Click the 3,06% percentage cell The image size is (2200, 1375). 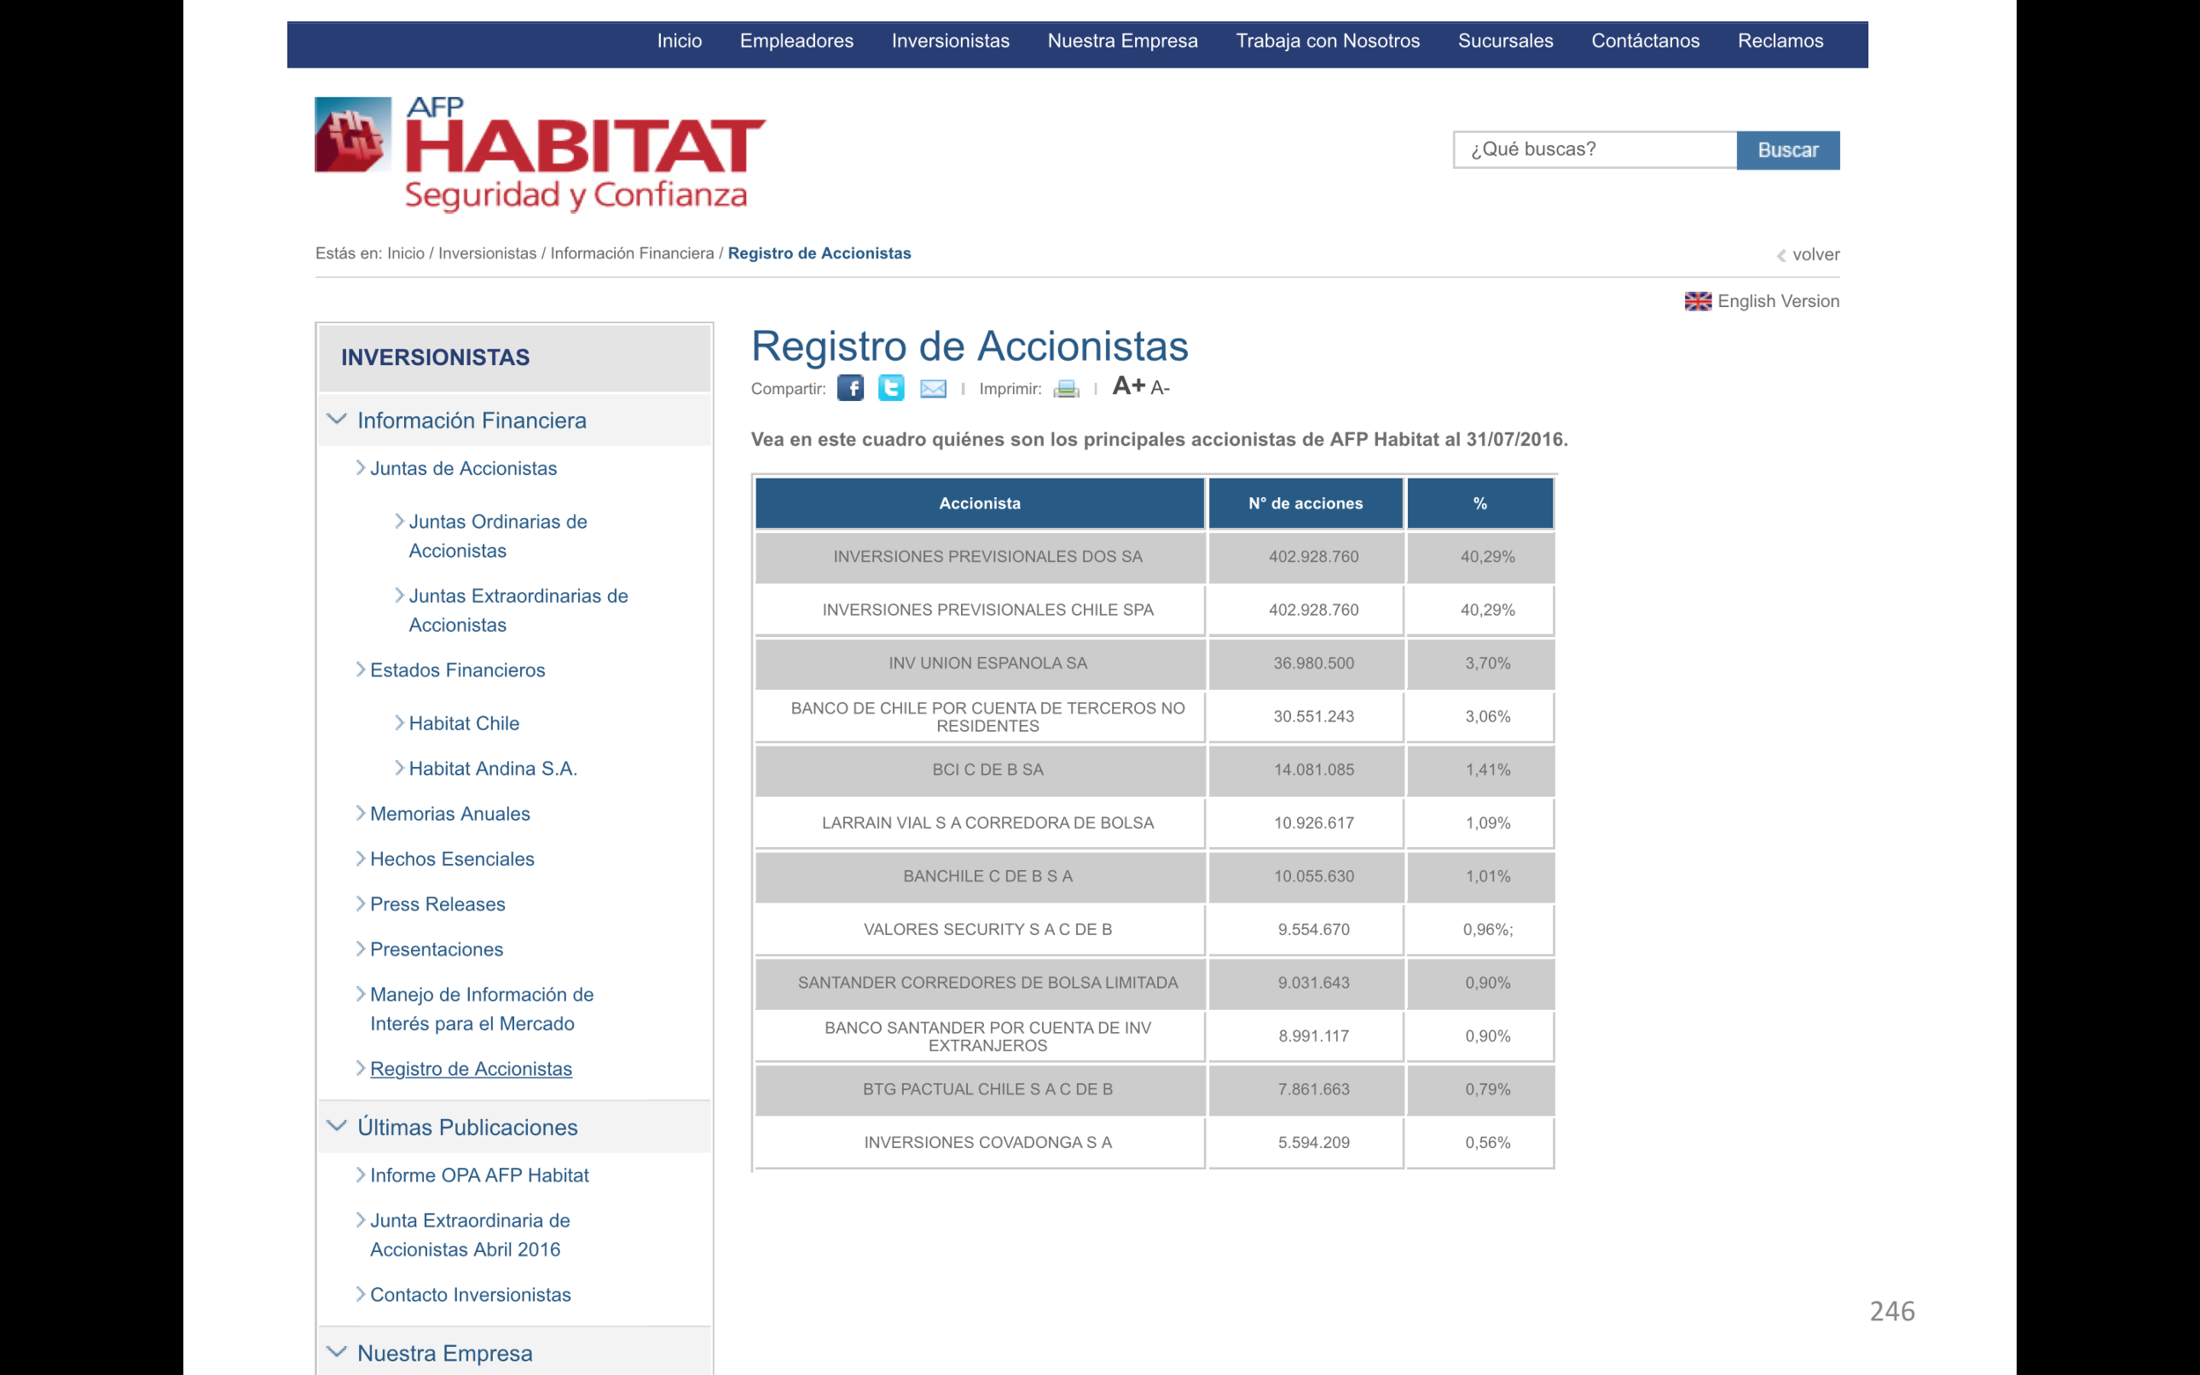coord(1479,717)
